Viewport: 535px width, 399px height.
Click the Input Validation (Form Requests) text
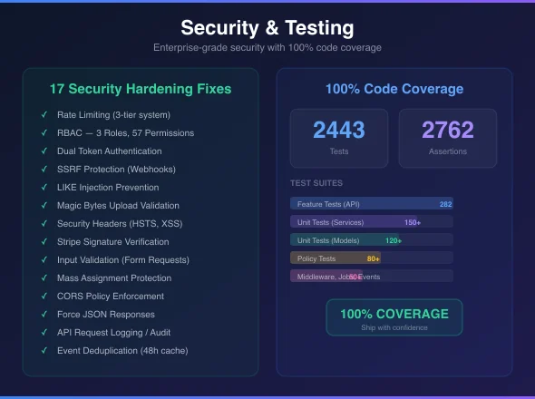[x=123, y=259]
